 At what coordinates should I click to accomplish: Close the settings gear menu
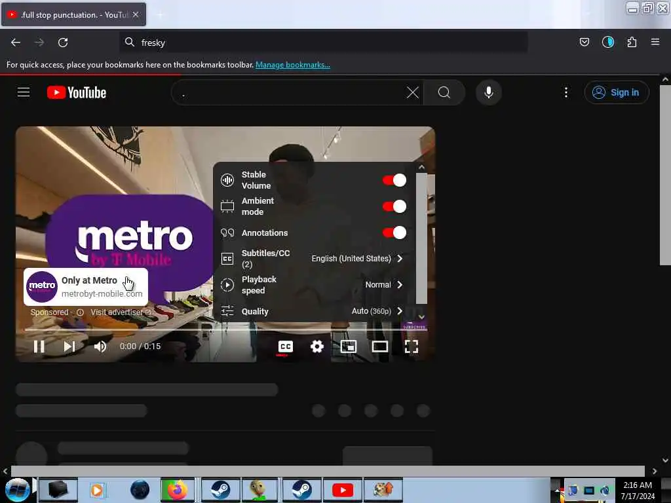point(317,346)
